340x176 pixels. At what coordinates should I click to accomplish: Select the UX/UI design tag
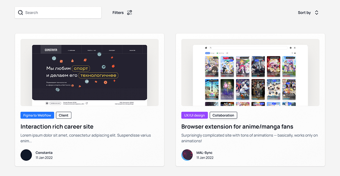[x=194, y=115]
